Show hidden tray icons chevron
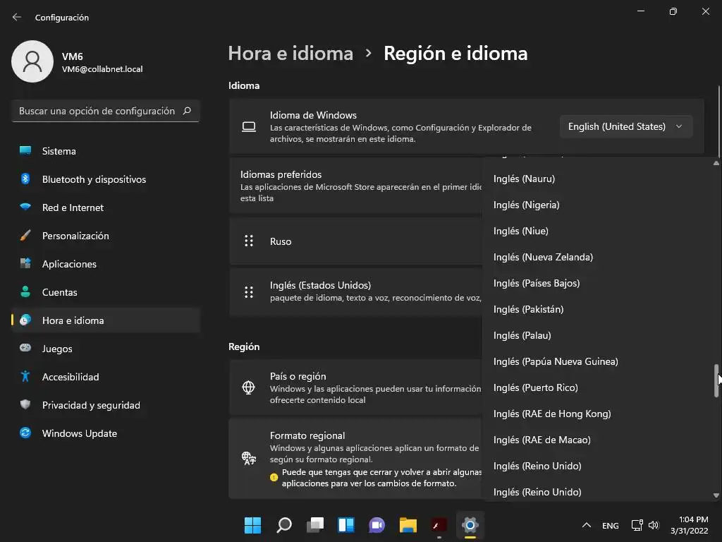Screen dimensions: 722x542 587,525
